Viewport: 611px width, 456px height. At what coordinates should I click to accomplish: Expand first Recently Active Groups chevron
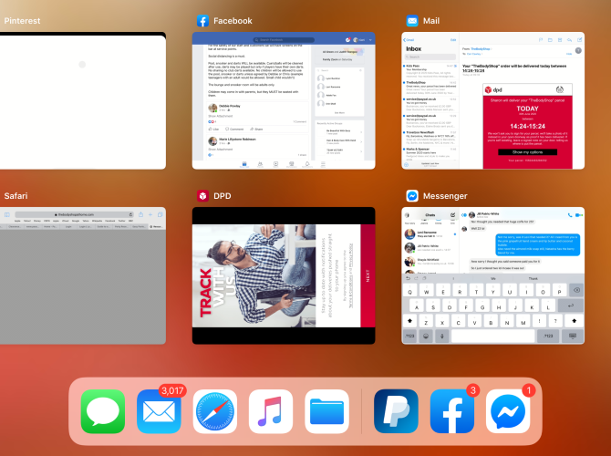coord(361,132)
